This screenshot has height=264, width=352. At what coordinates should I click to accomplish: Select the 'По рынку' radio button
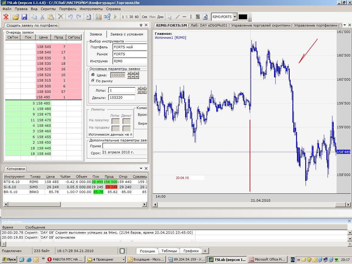pos(93,81)
